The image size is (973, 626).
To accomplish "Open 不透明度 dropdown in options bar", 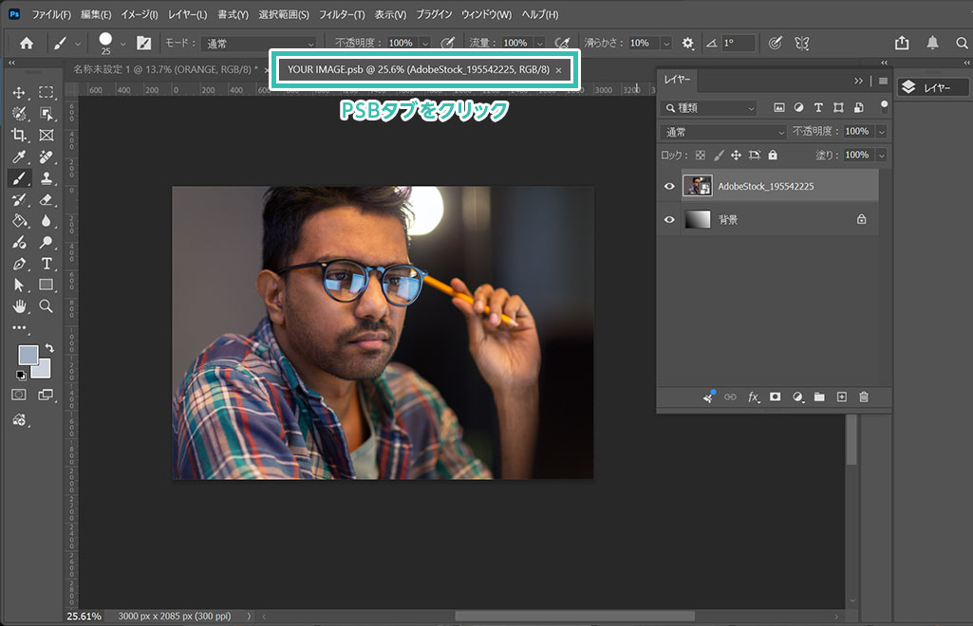I will [425, 44].
